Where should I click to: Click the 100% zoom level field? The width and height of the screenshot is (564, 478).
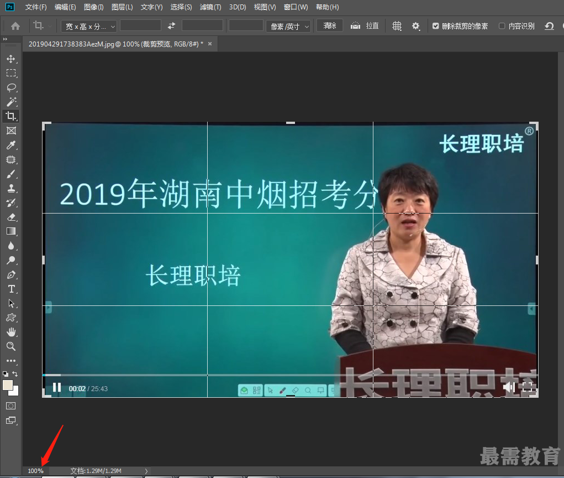[x=35, y=471]
